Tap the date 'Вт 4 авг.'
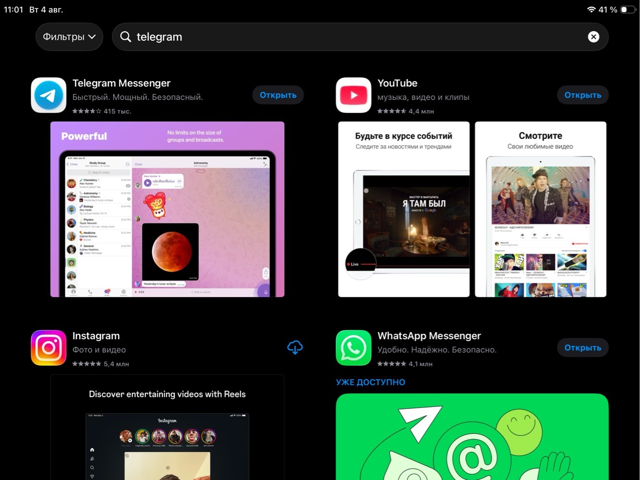 (46, 10)
